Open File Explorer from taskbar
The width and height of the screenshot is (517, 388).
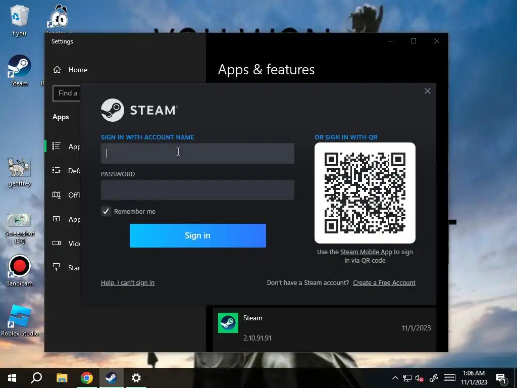click(62, 378)
